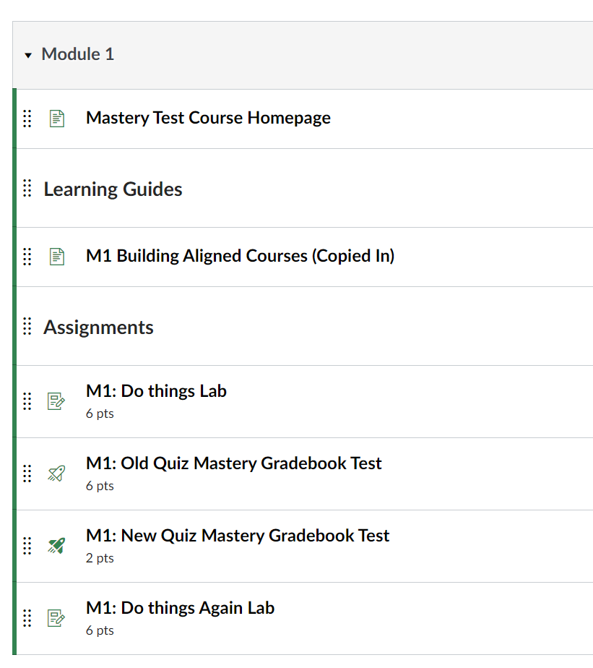Click the drag handle beside M1 Building Aligned Courses
Viewport: 593px width, 668px height.
27,256
